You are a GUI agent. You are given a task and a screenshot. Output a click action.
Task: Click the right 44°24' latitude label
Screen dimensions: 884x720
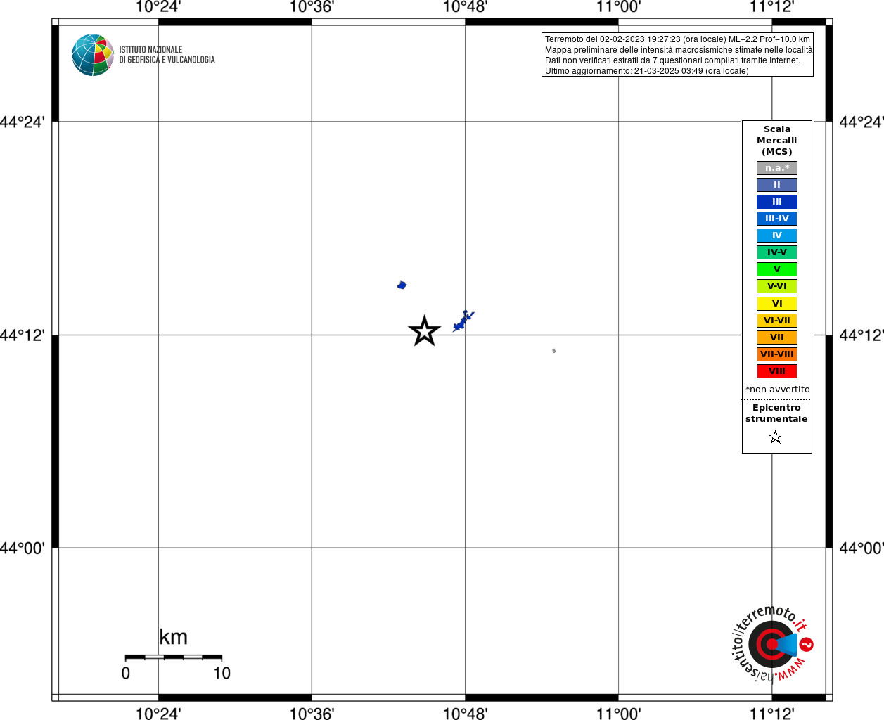pos(861,122)
